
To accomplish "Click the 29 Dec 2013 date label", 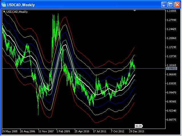I will 136,131.
